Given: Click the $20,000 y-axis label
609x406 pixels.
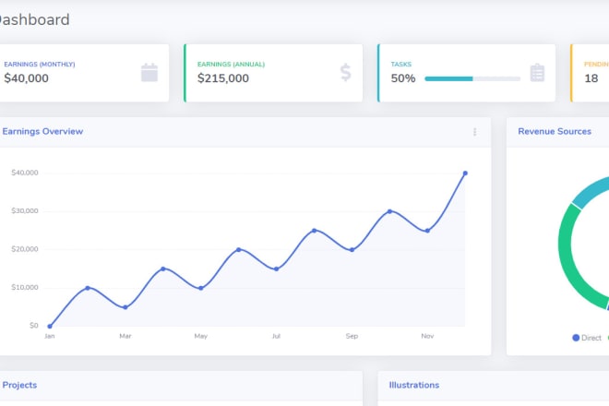Looking at the screenshot, I should click(x=25, y=249).
